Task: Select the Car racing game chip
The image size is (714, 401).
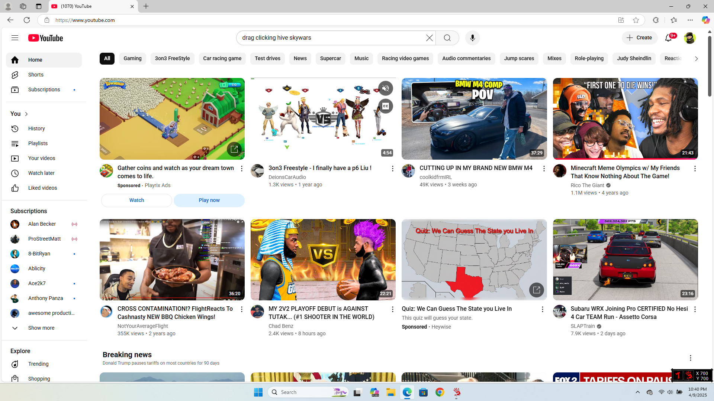Action: click(x=222, y=58)
